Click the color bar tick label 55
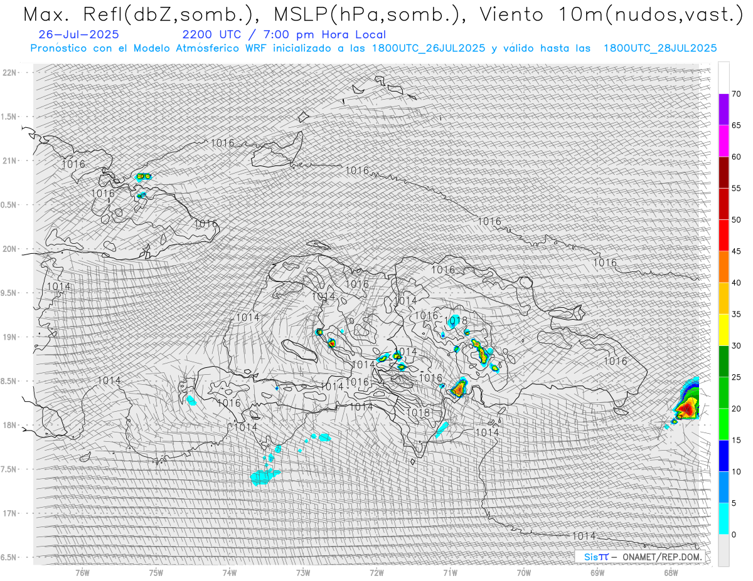 [x=737, y=188]
